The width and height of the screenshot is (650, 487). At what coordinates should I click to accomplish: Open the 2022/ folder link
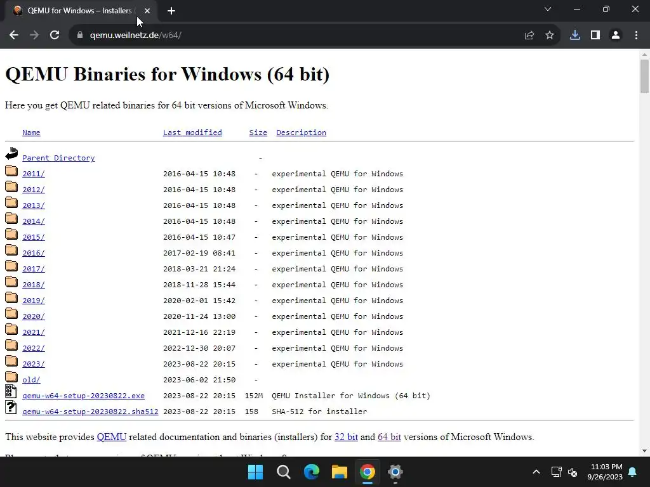click(34, 348)
